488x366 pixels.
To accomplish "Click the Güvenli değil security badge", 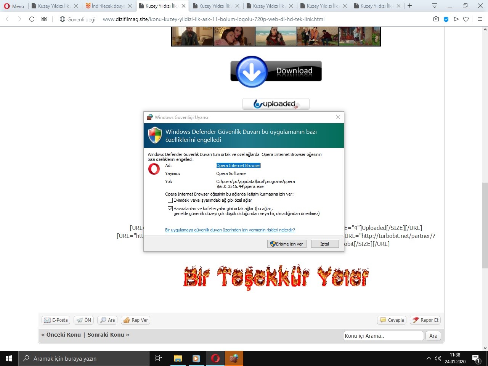I will click(x=78, y=19).
